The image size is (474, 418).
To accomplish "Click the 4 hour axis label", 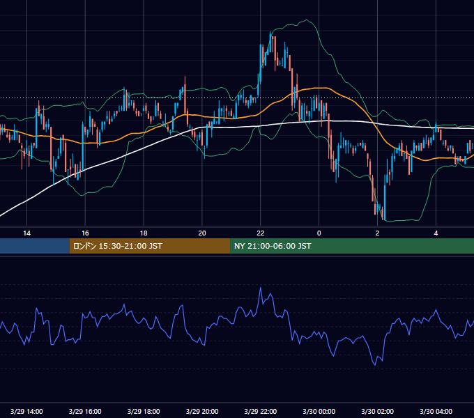I will coord(436,233).
